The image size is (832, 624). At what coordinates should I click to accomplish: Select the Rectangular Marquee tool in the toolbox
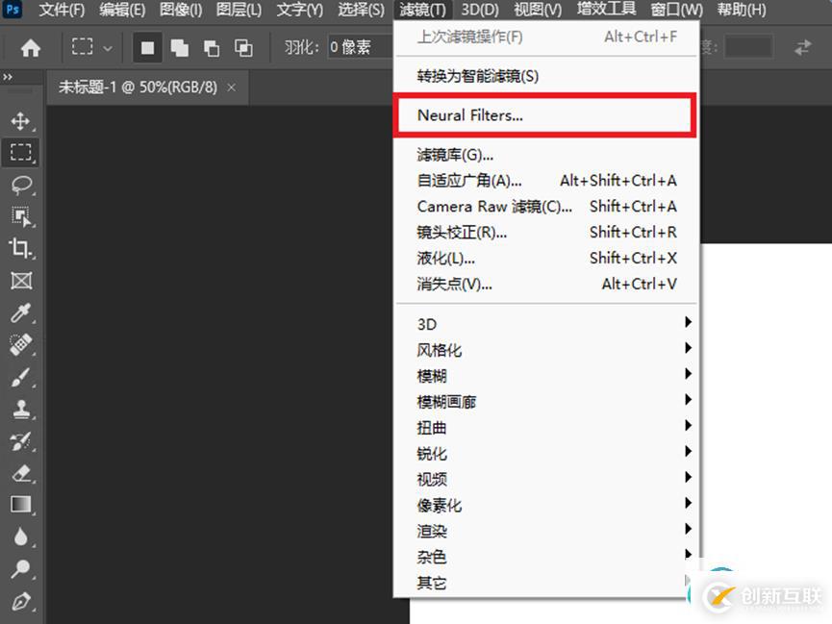[x=21, y=153]
